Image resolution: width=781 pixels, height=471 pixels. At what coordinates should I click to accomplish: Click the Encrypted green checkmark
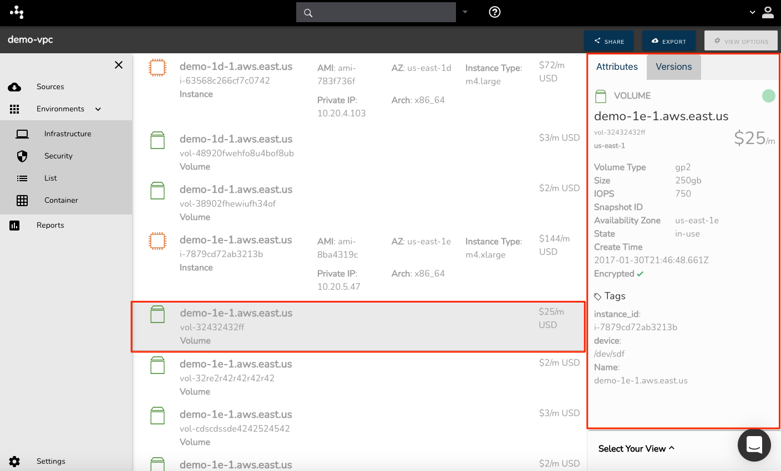tap(640, 274)
